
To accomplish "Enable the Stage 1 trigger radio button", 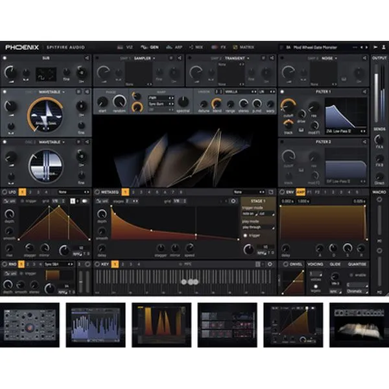I will (246, 235).
